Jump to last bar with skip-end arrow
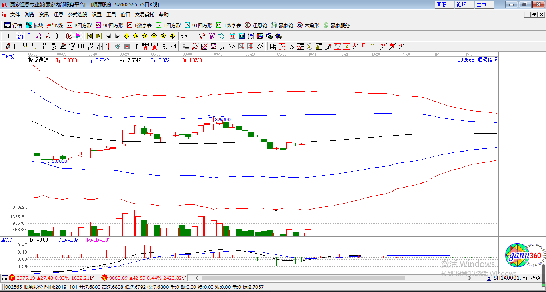The width and height of the screenshot is (546, 292). [x=99, y=36]
